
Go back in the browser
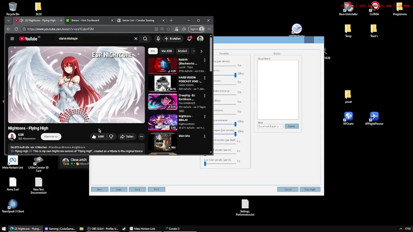(8, 29)
